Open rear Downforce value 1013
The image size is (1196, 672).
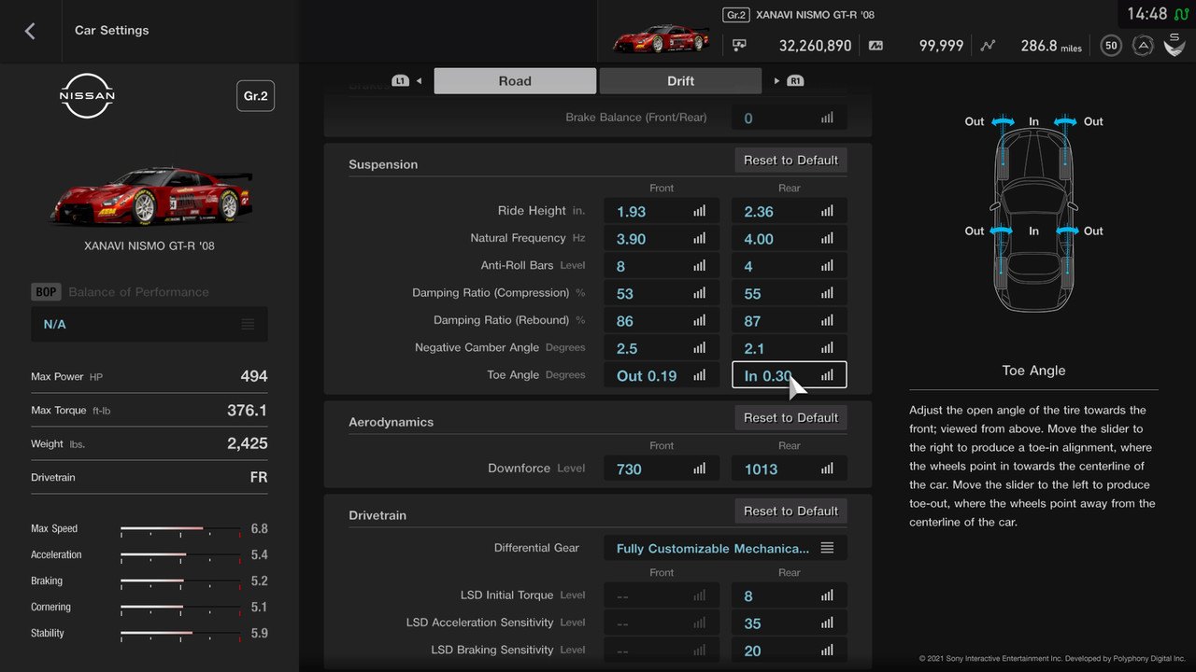tap(790, 469)
